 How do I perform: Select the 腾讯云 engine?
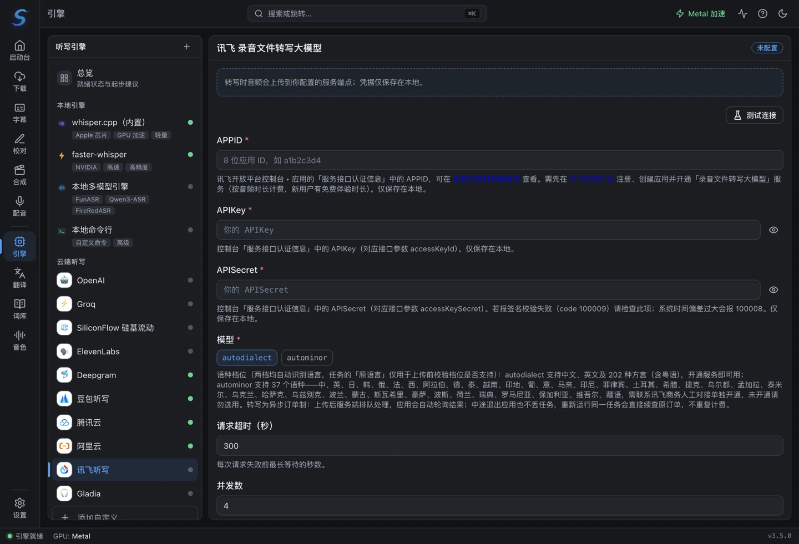tap(125, 423)
